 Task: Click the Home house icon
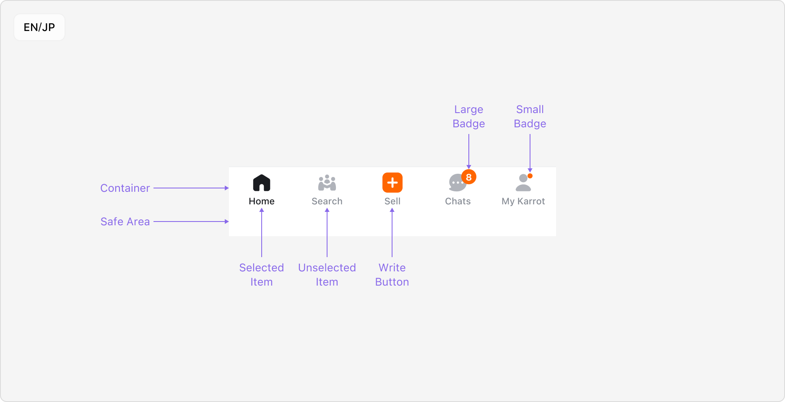[261, 183]
